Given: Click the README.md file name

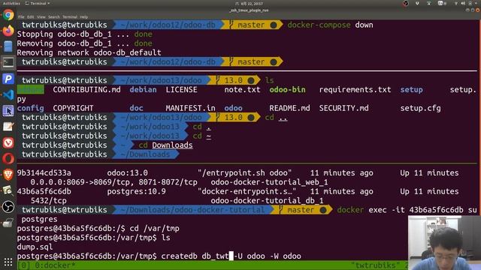Looking at the screenshot, I should [289, 108].
